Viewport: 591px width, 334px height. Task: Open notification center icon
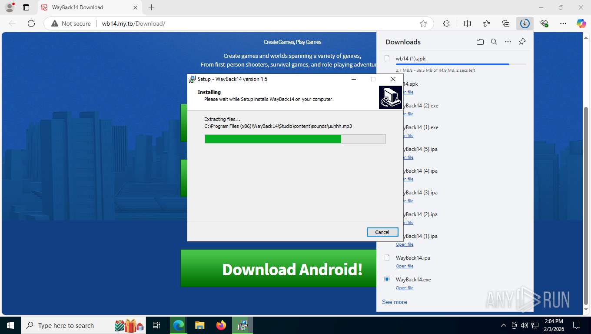pyautogui.click(x=577, y=325)
